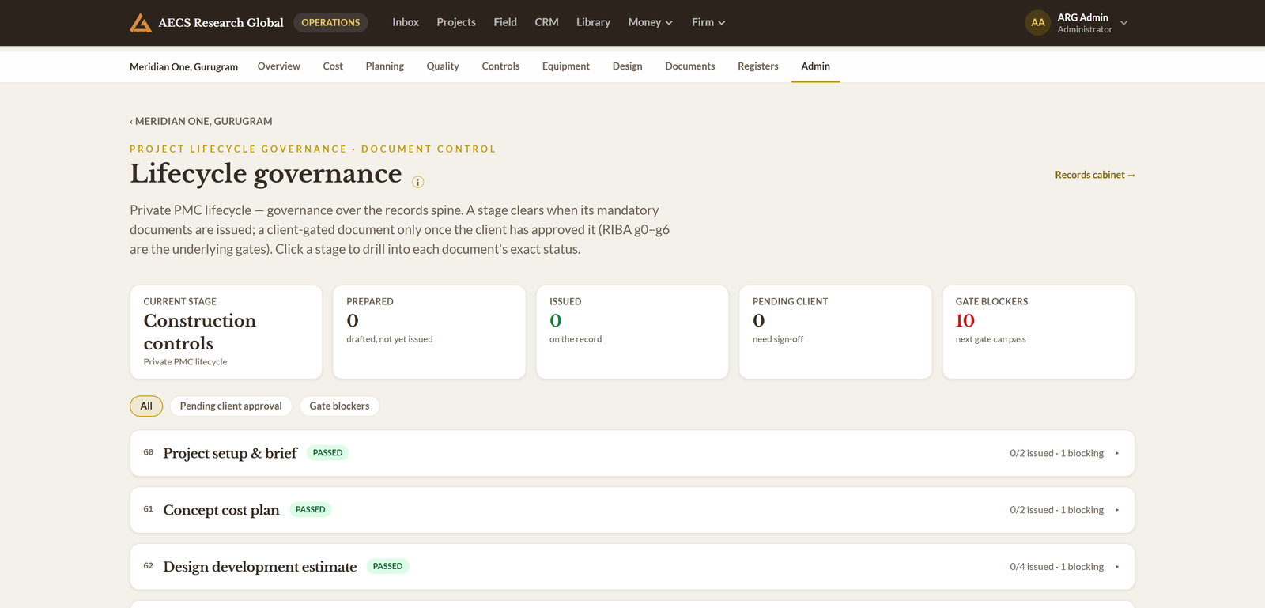The width and height of the screenshot is (1265, 608).
Task: Click '0/4 issued · 1 blocking' in G2 row
Action: (x=1056, y=567)
